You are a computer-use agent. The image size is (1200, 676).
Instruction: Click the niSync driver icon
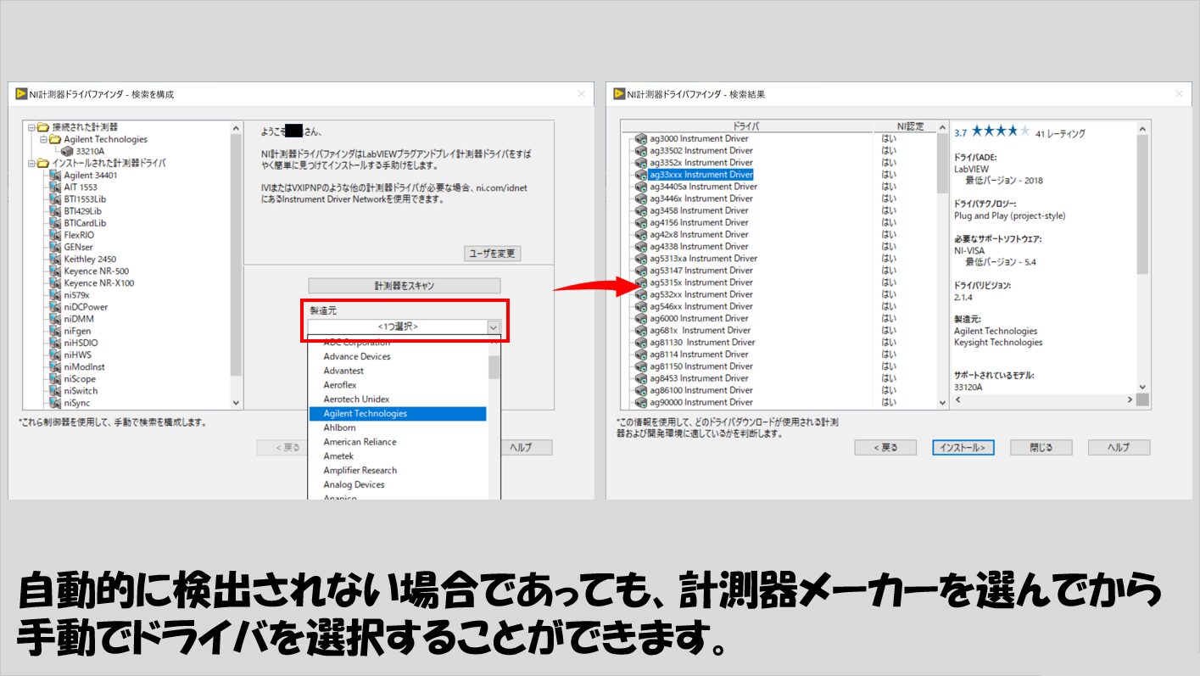pos(55,403)
